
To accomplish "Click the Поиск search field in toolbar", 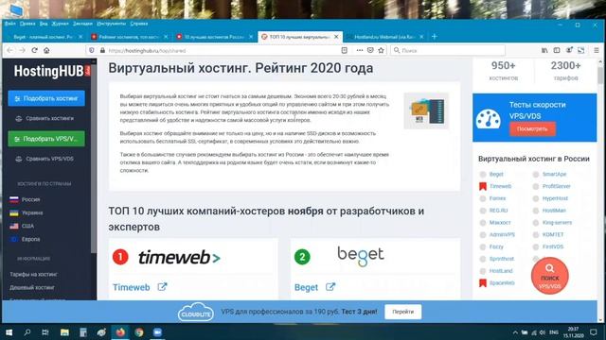I will [x=448, y=50].
